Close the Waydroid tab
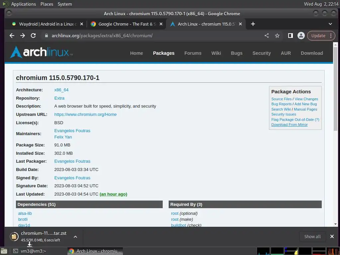 pos(82,24)
